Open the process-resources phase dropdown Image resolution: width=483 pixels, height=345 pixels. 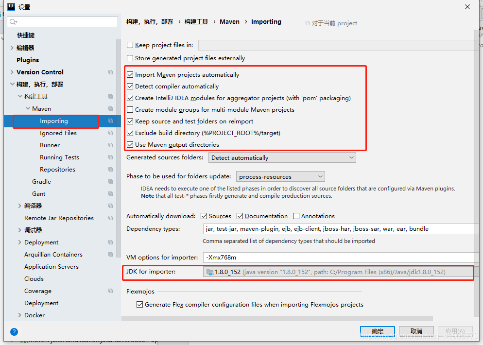coord(320,176)
